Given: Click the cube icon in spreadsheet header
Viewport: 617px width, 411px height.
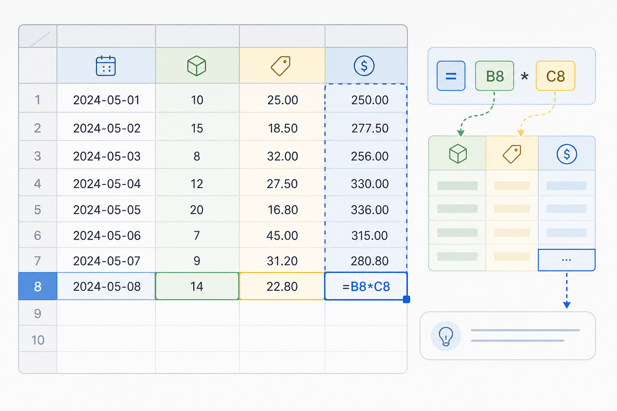Looking at the screenshot, I should (197, 66).
